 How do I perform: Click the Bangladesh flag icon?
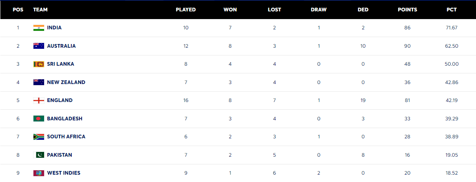coord(39,119)
